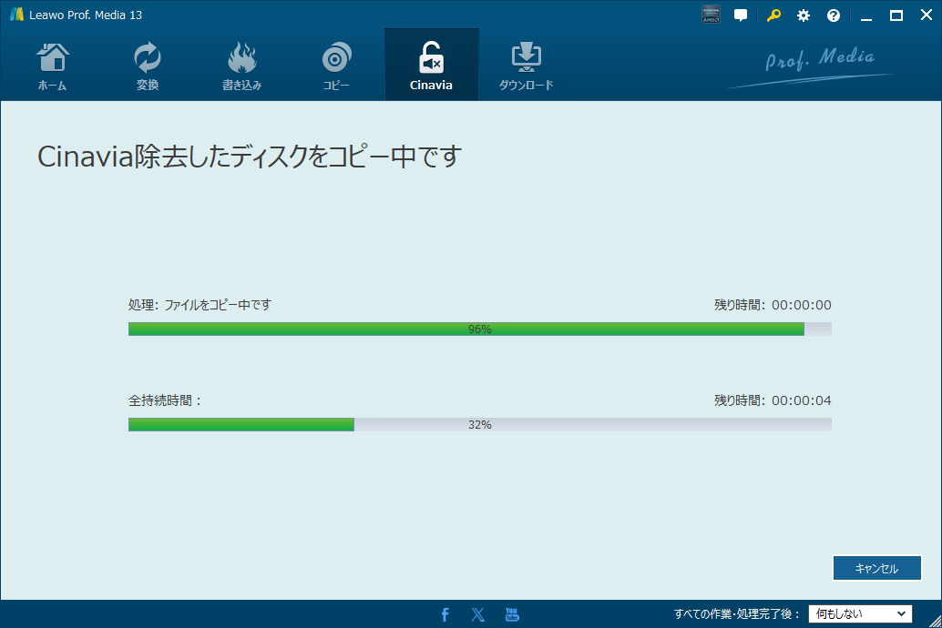Click the 処理: ファイルをコピー中です status text

point(200,305)
